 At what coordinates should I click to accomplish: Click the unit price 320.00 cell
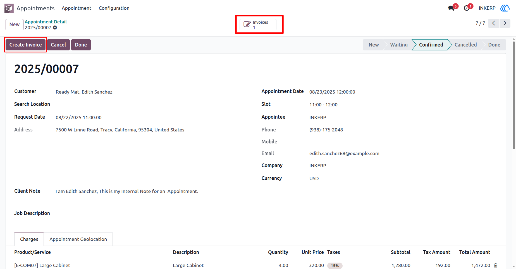click(316, 265)
